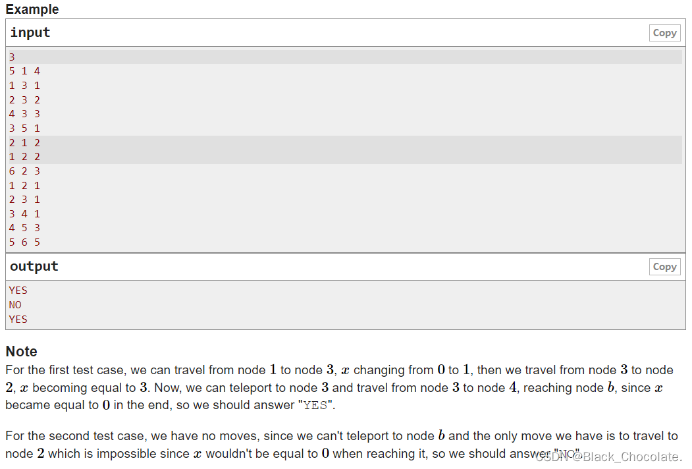The height and width of the screenshot is (469, 692).
Task: Select input line "6 2 3"
Action: [25, 171]
